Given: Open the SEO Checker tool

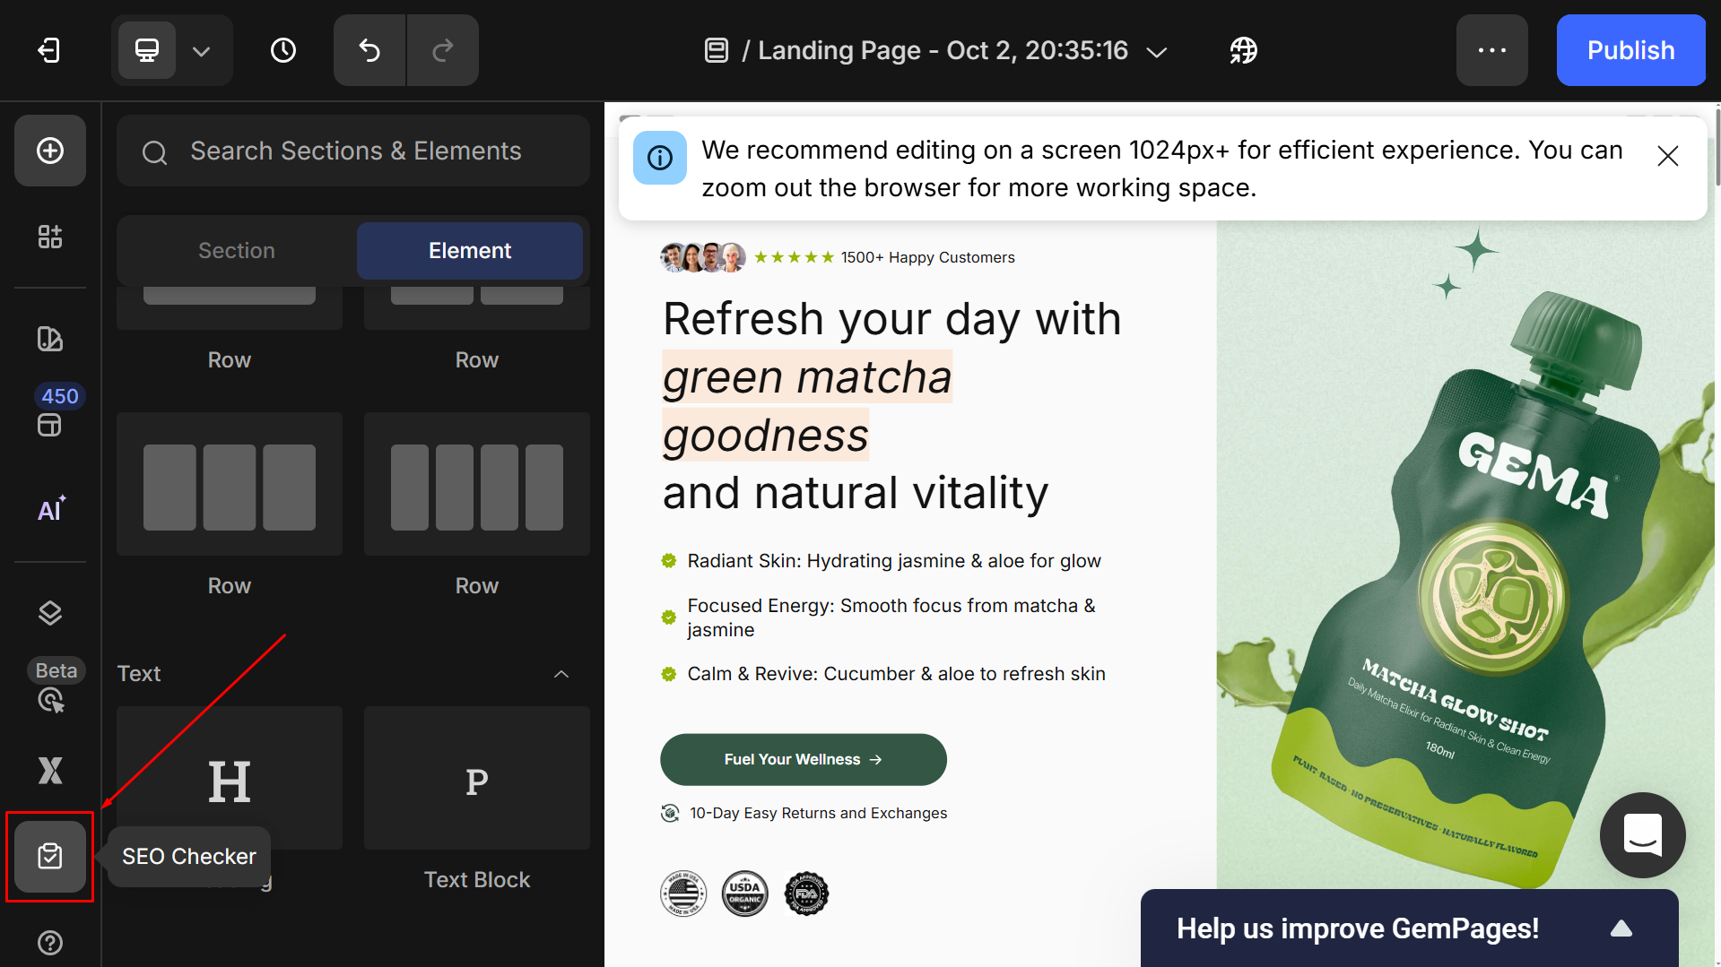Looking at the screenshot, I should 50,856.
